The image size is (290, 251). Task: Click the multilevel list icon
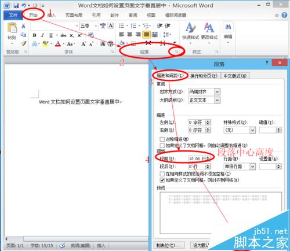tap(146, 25)
